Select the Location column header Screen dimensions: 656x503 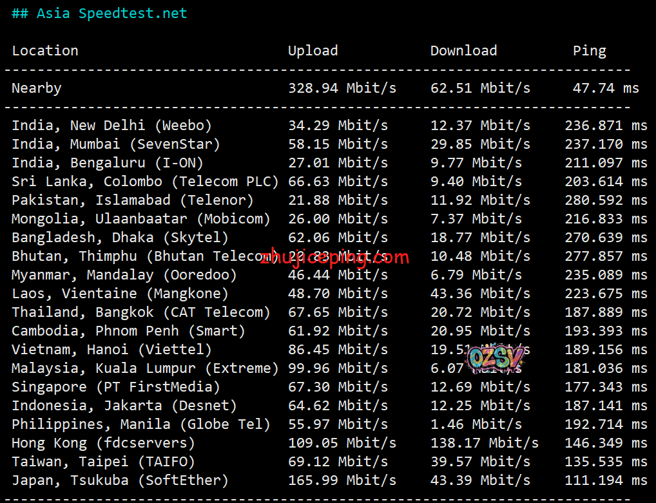(x=45, y=51)
